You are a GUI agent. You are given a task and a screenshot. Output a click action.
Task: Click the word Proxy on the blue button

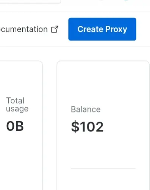point(116,29)
